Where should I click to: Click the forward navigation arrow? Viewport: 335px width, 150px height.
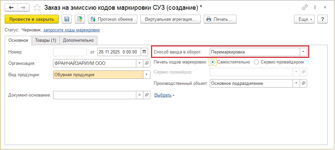(23, 7)
